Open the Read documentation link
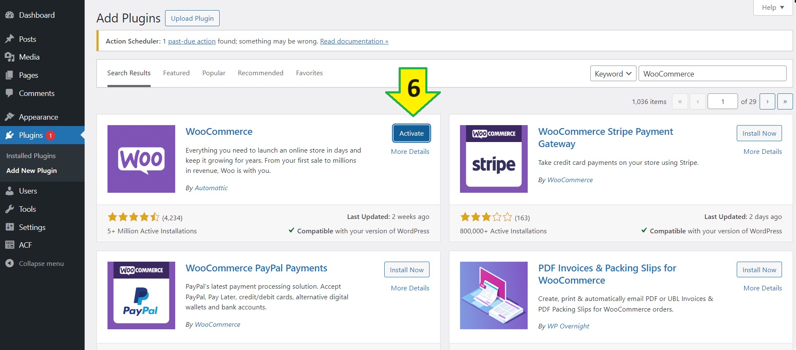Image resolution: width=796 pixels, height=350 pixels. point(354,41)
